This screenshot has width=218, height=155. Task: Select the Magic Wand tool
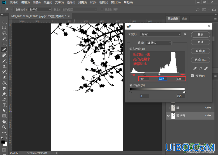(x=4, y=39)
